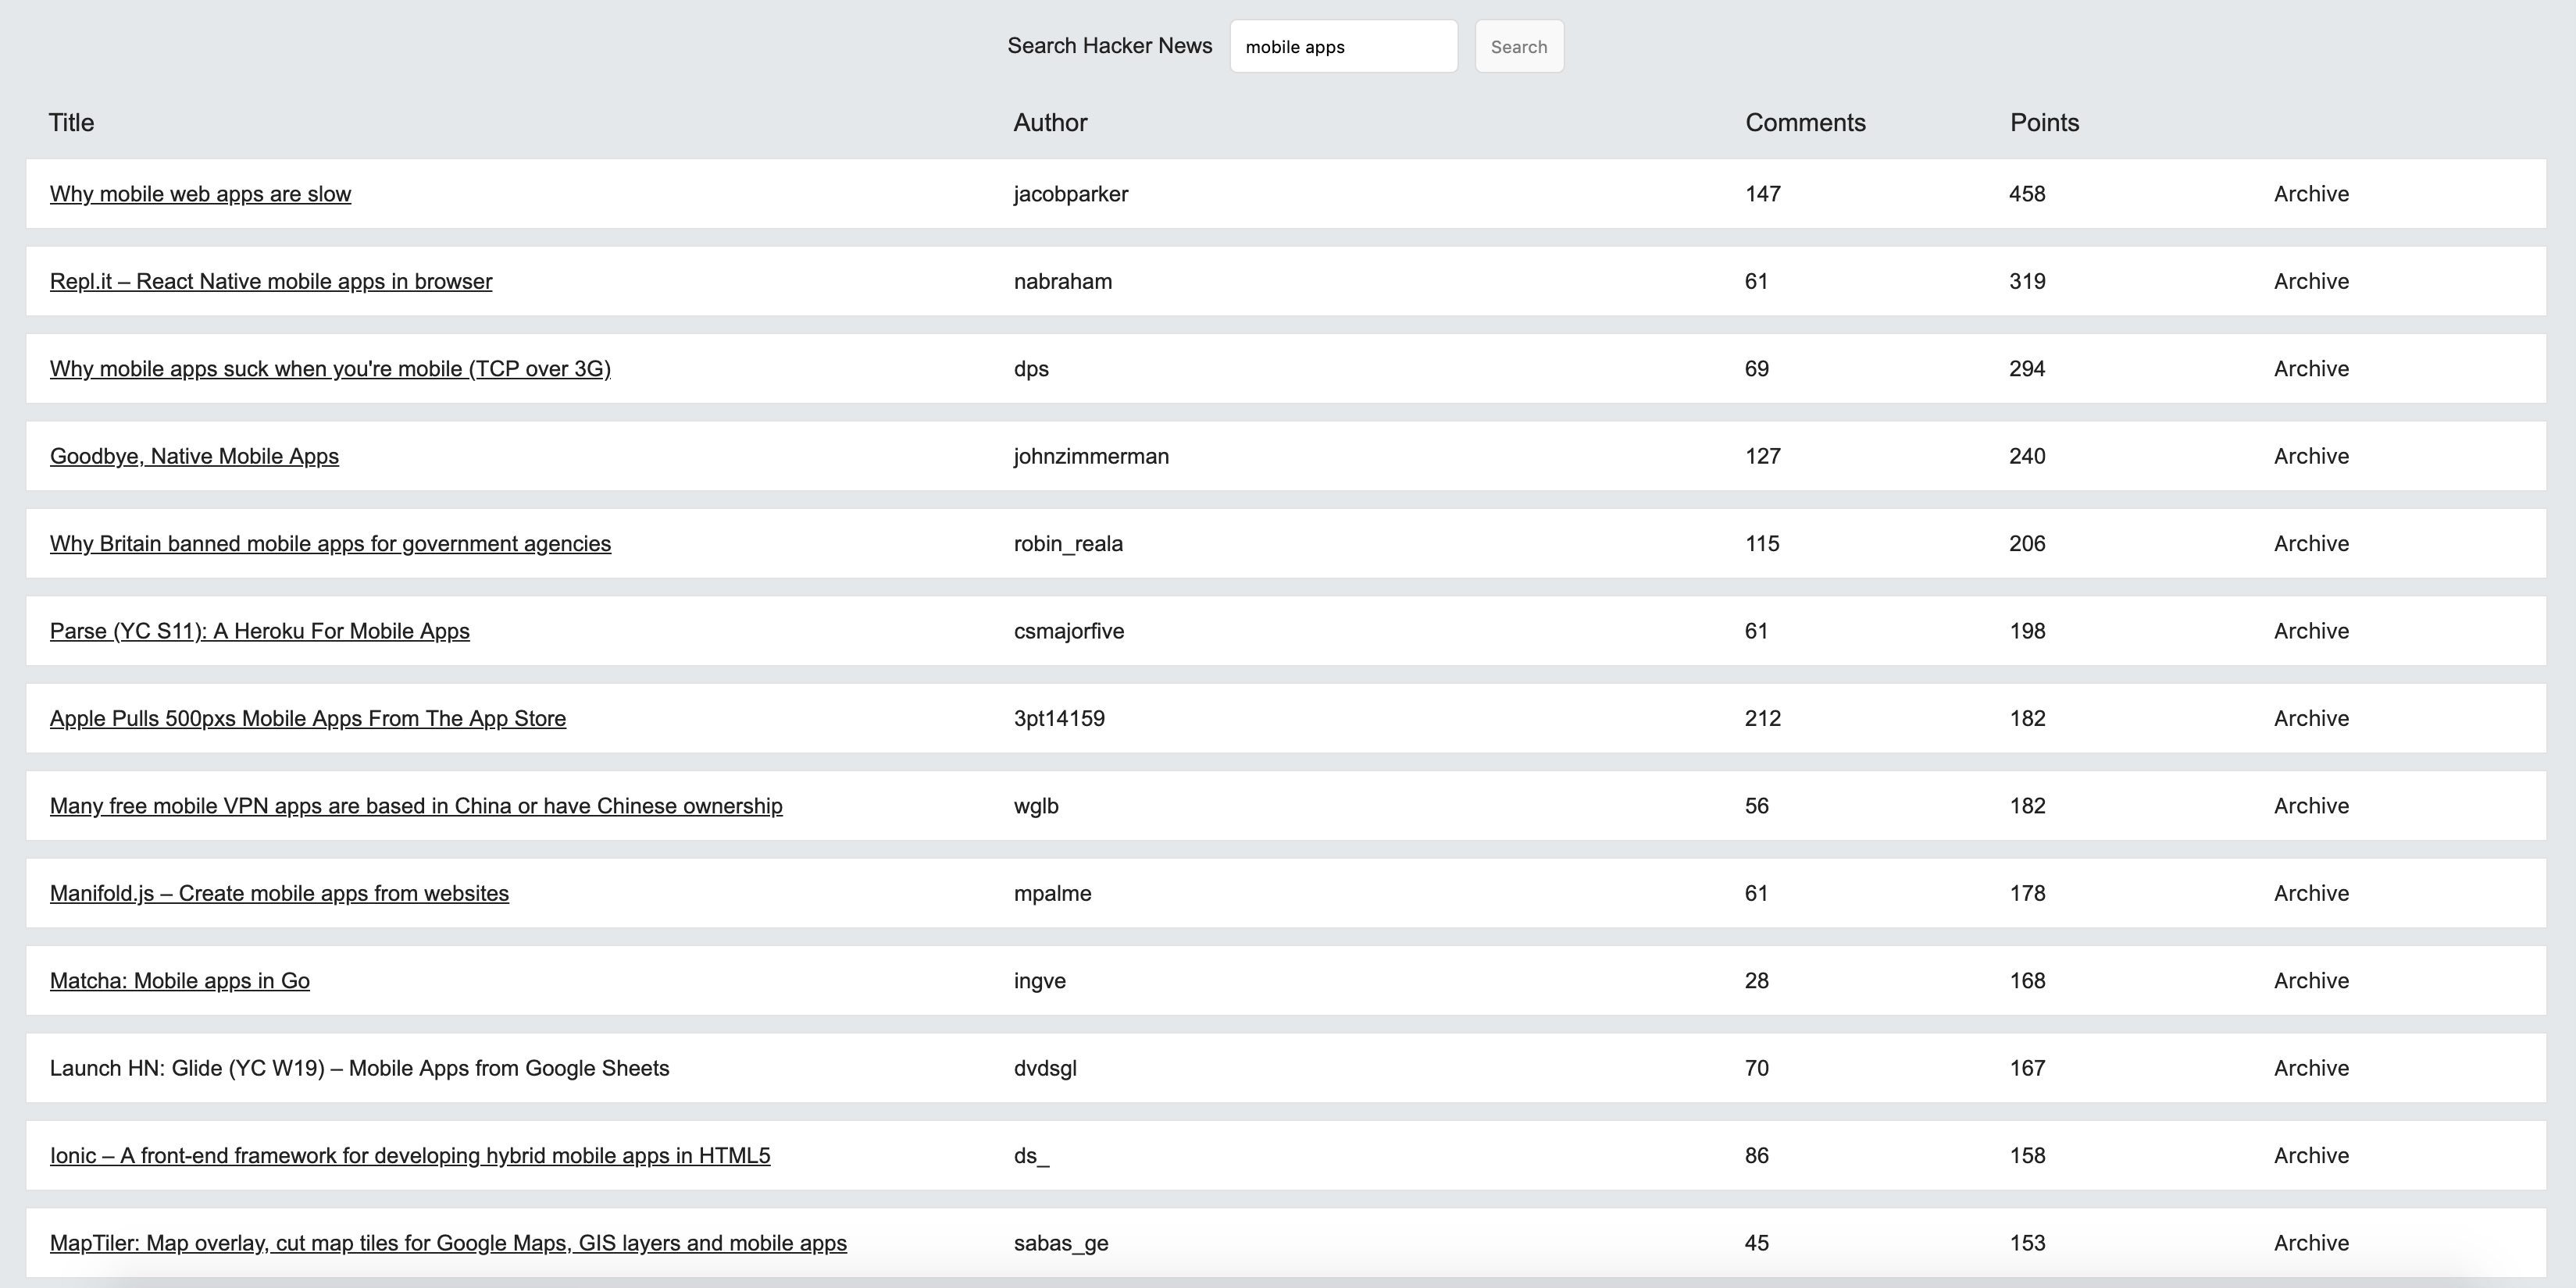The image size is (2576, 1288).
Task: Focus the search field containing 'mobile apps'
Action: 1342,47
